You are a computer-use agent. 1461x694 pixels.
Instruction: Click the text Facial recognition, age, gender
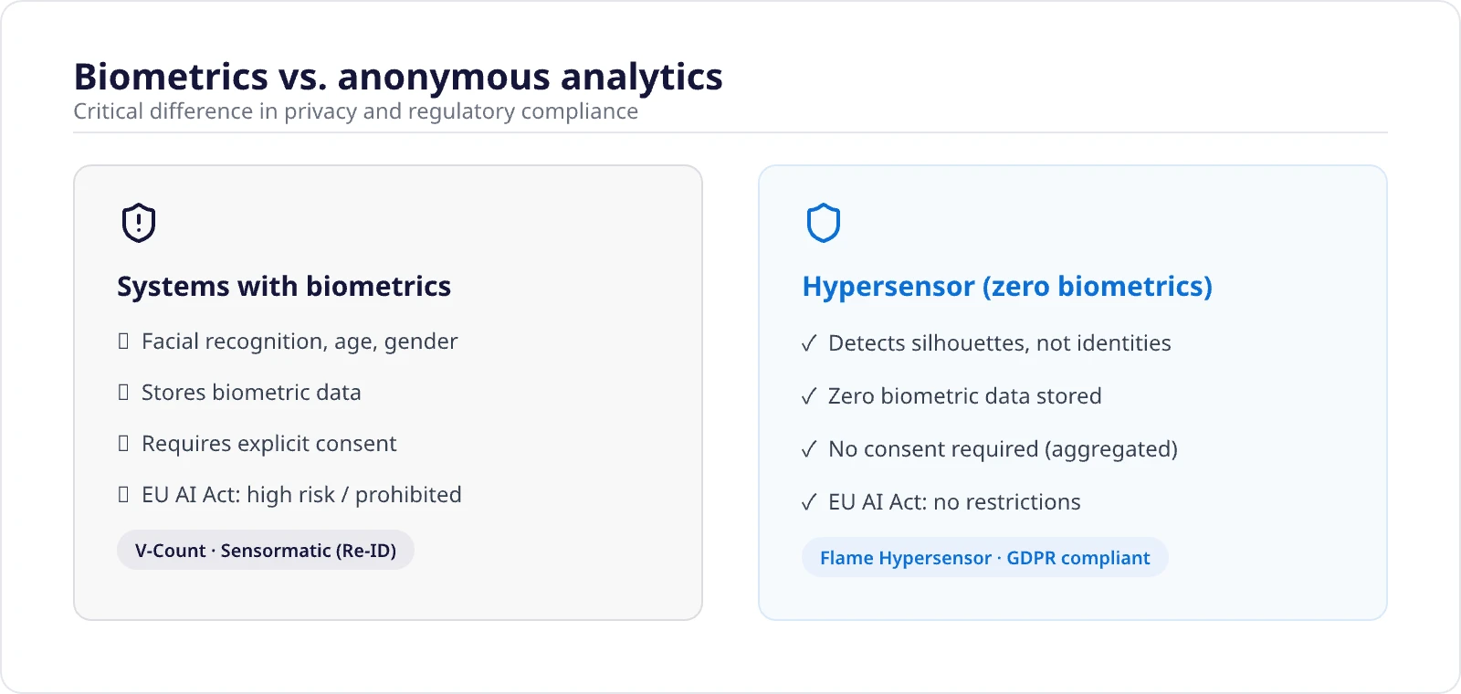[x=300, y=342]
